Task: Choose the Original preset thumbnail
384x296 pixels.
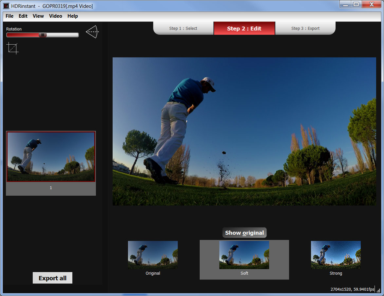Action: (x=153, y=255)
